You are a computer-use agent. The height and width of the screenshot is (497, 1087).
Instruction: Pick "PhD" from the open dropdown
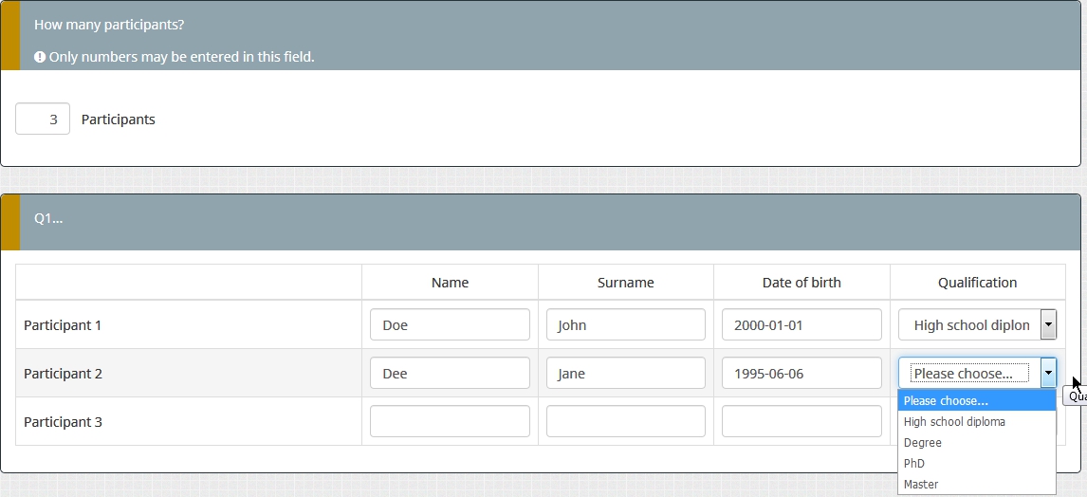tap(914, 464)
